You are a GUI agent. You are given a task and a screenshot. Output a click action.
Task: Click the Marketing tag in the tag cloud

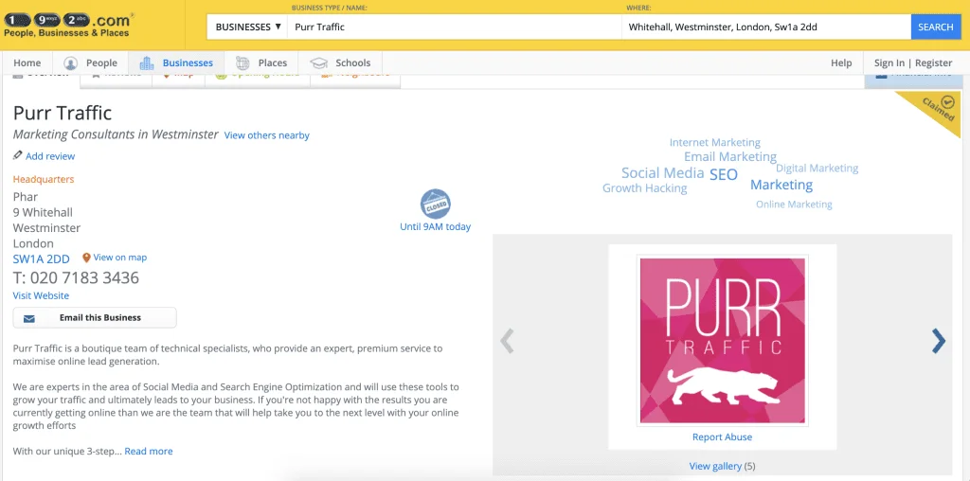[x=781, y=185]
